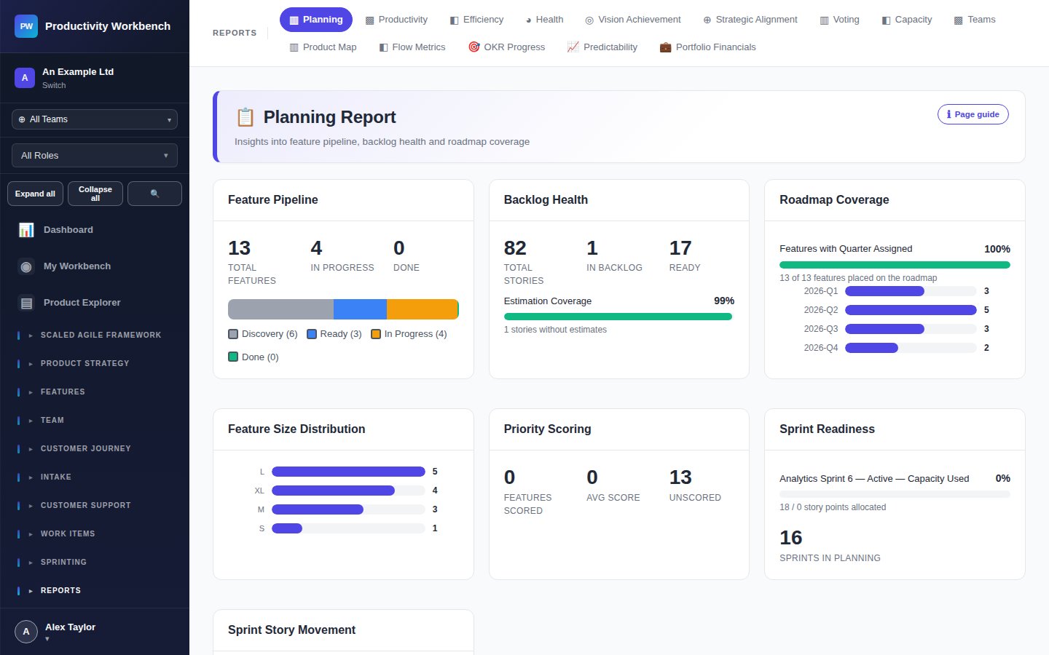The width and height of the screenshot is (1049, 655).
Task: Click the My Workbench circle icon
Action: 26,266
